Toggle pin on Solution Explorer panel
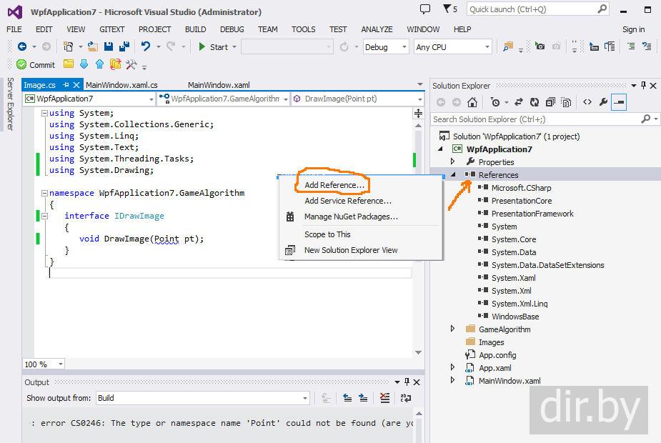This screenshot has height=443, width=661. point(644,86)
